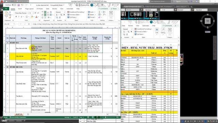Image resolution: width=218 pixels, height=123 pixels.
Task: Toggle Middle Align in Alignment group
Action: (x=45, y=12)
